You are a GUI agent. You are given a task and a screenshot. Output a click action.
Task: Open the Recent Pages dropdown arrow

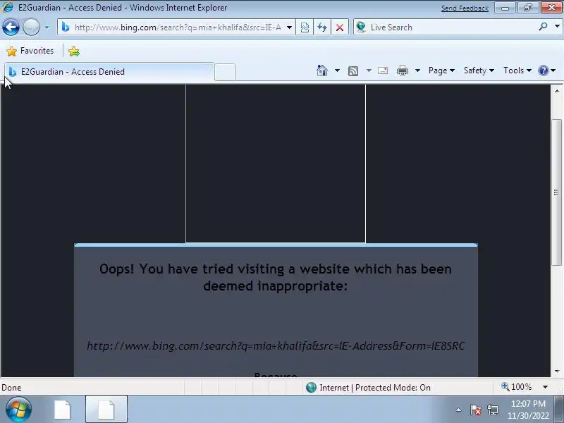(47, 27)
